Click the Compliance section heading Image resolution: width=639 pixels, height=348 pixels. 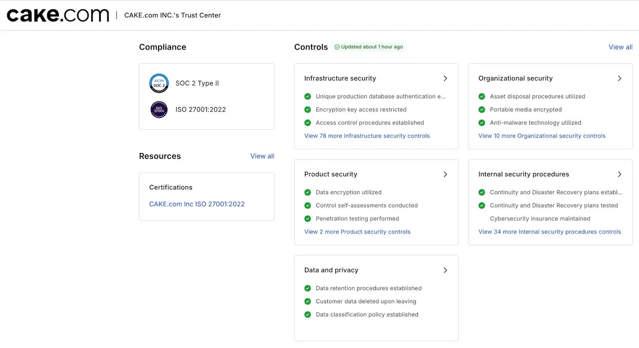tap(163, 47)
